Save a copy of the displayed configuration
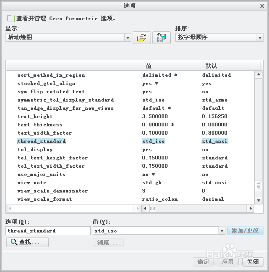Viewport: 269px width, 272px height. coord(162,38)
